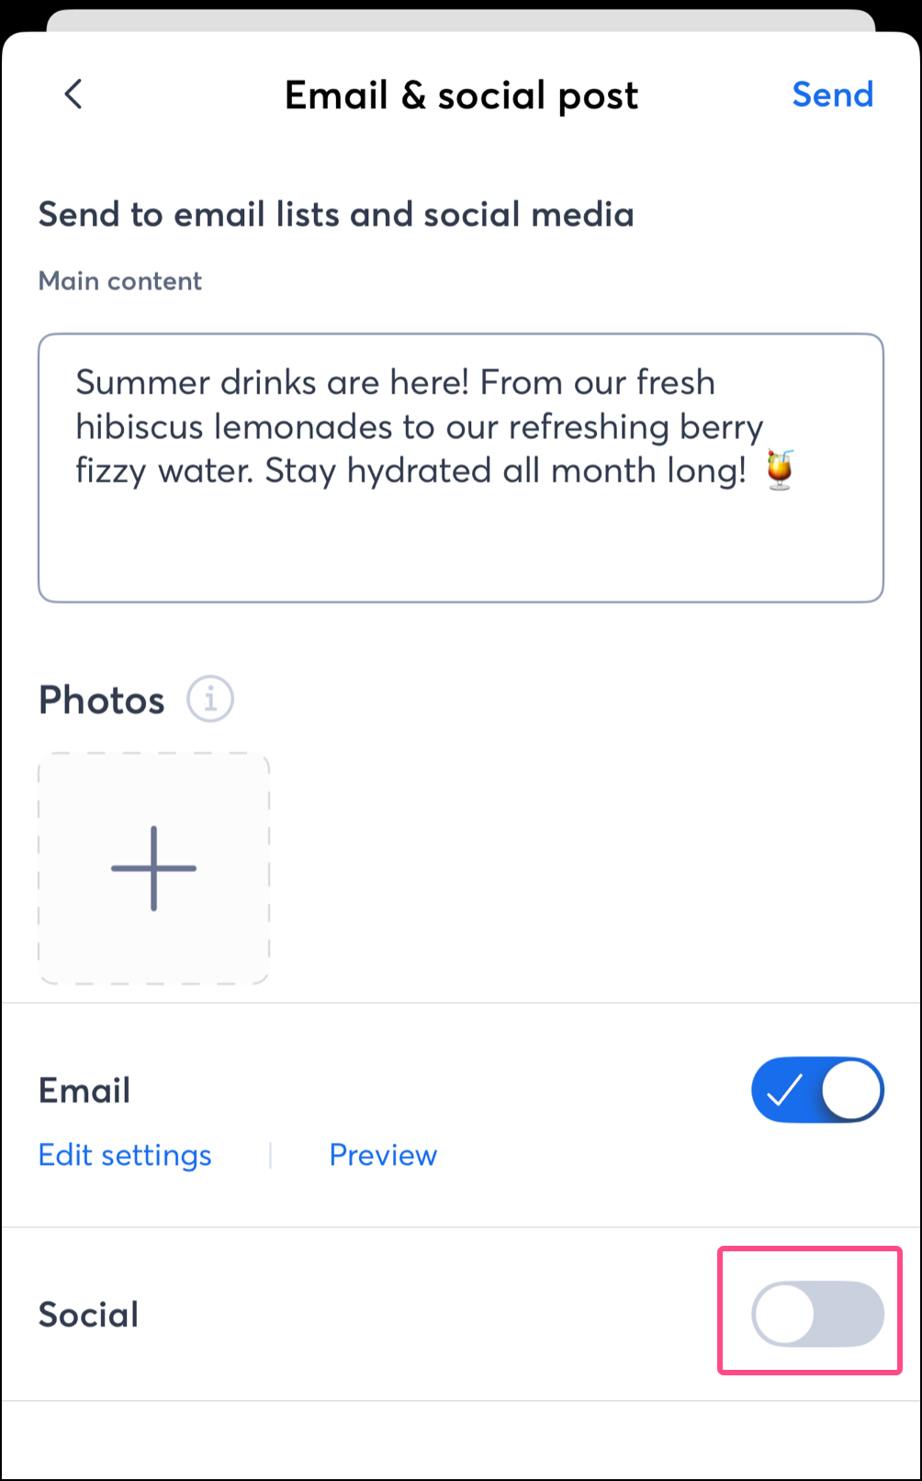
Task: Enable the Social toggle
Action: [x=816, y=1313]
